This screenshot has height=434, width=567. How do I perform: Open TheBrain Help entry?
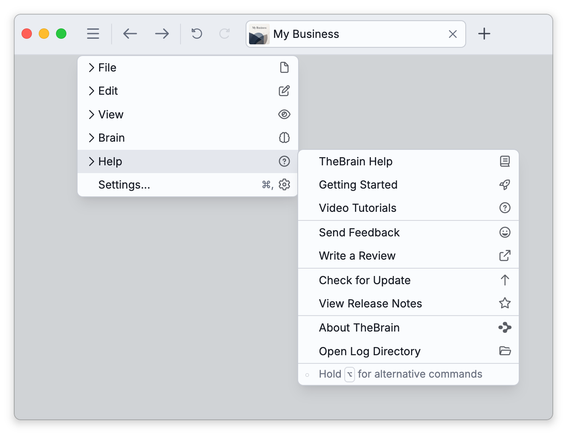click(x=408, y=161)
